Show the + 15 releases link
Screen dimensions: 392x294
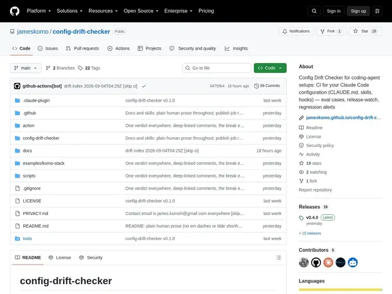310,233
